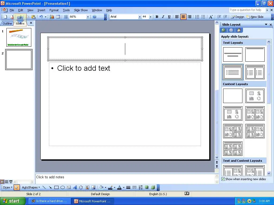Insert Picture from file icon
Screen dimensions: 274x205
click(93, 187)
